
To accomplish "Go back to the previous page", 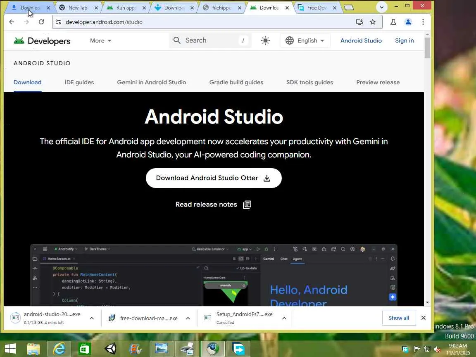I will 12,22.
